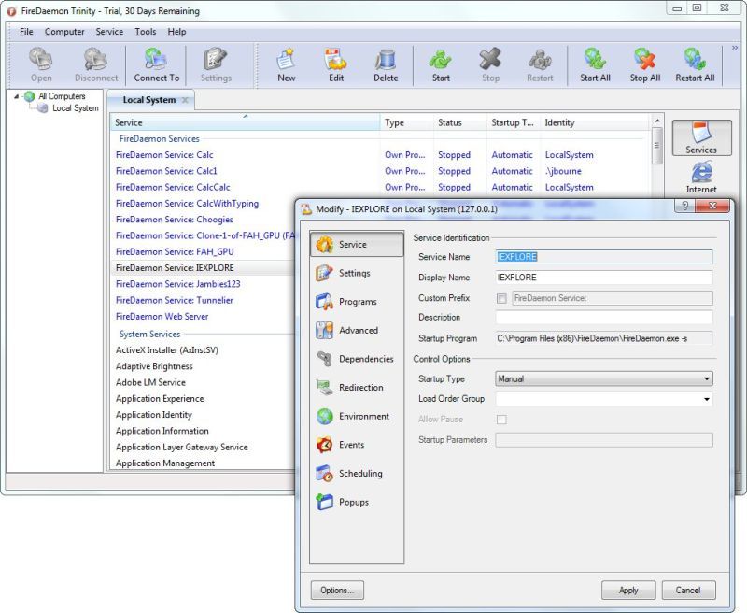Click the Restart All toolbar icon

pyautogui.click(x=695, y=64)
